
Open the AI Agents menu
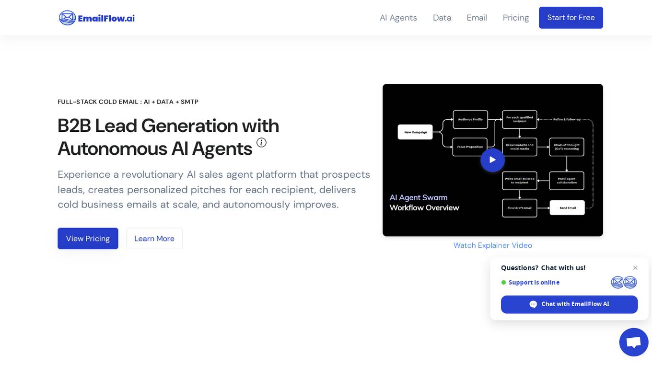coord(398,18)
